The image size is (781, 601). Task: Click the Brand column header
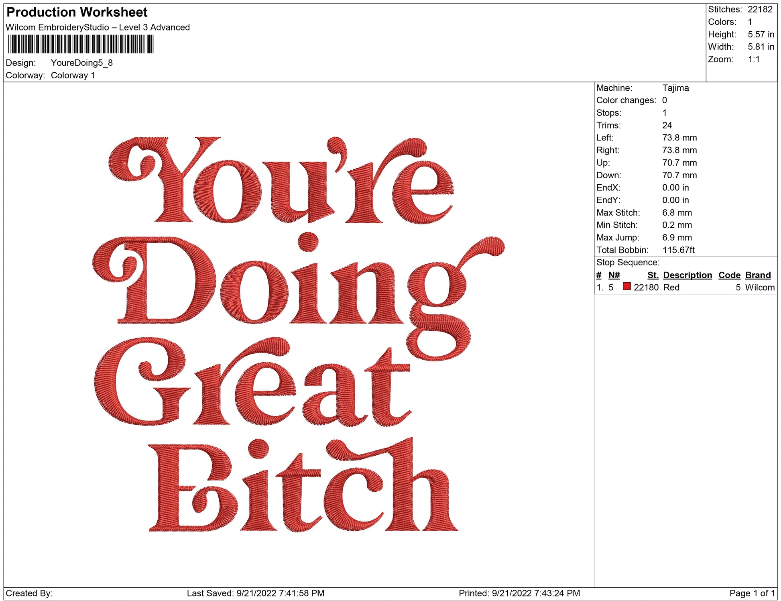758,275
